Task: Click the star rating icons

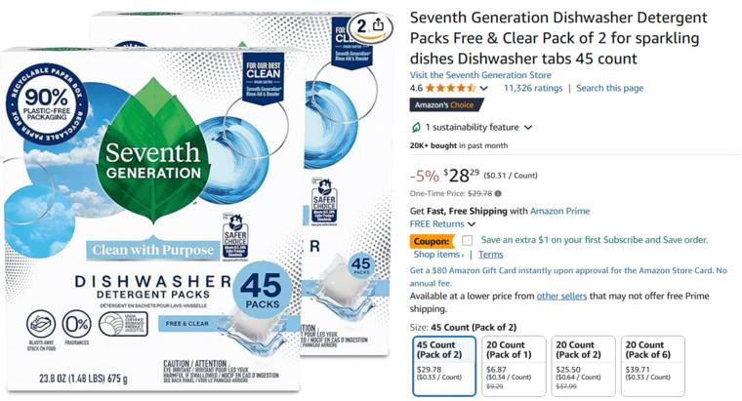Action: [450, 88]
